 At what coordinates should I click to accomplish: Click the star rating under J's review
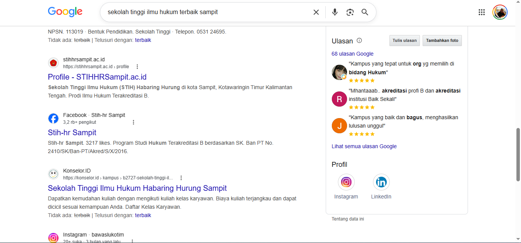click(x=362, y=134)
